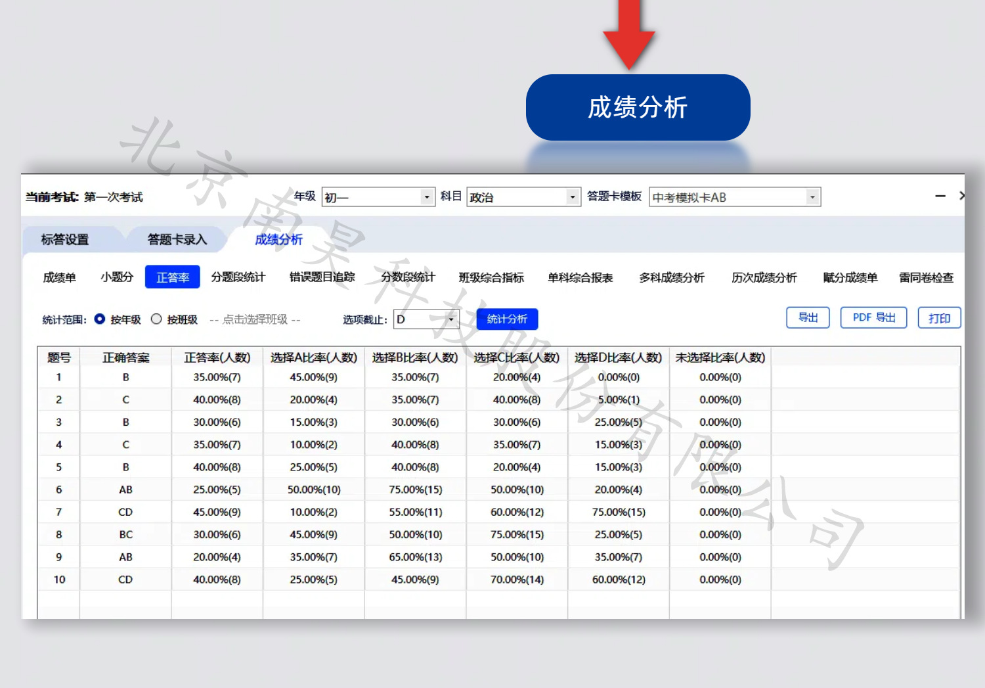The width and height of the screenshot is (985, 688).
Task: Click question 4's 选择B比率 cell 40.00%(8)
Action: pos(415,445)
